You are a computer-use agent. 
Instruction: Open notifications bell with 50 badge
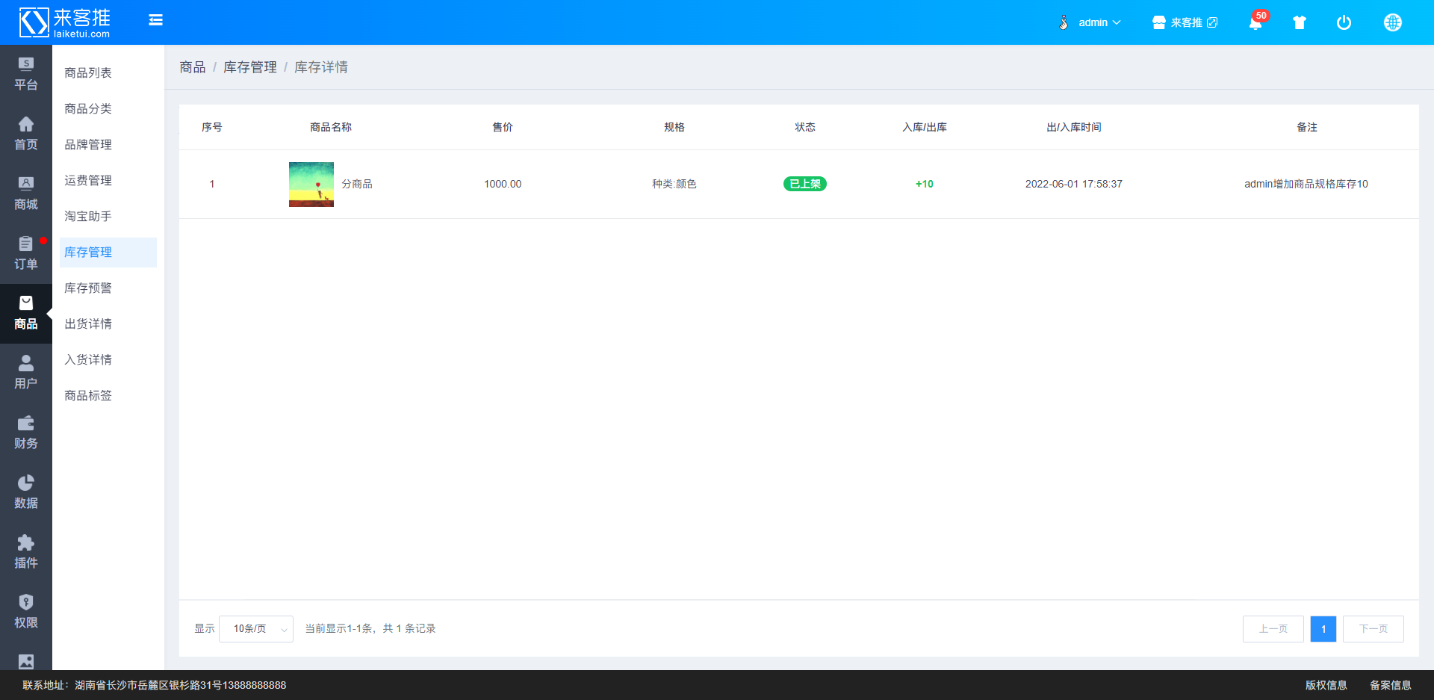click(1257, 22)
